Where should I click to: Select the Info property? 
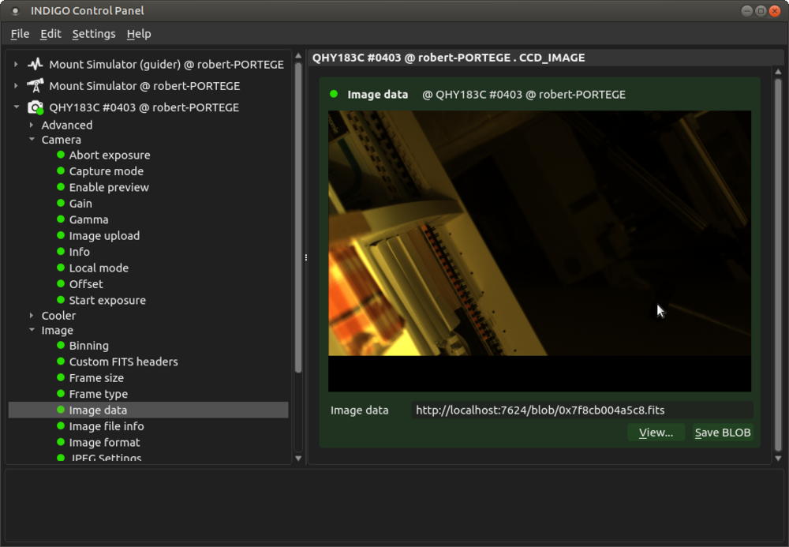pos(80,252)
